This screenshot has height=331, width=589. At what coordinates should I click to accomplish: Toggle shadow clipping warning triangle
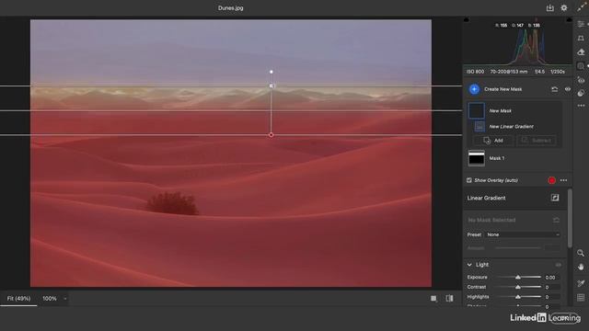tap(467, 19)
